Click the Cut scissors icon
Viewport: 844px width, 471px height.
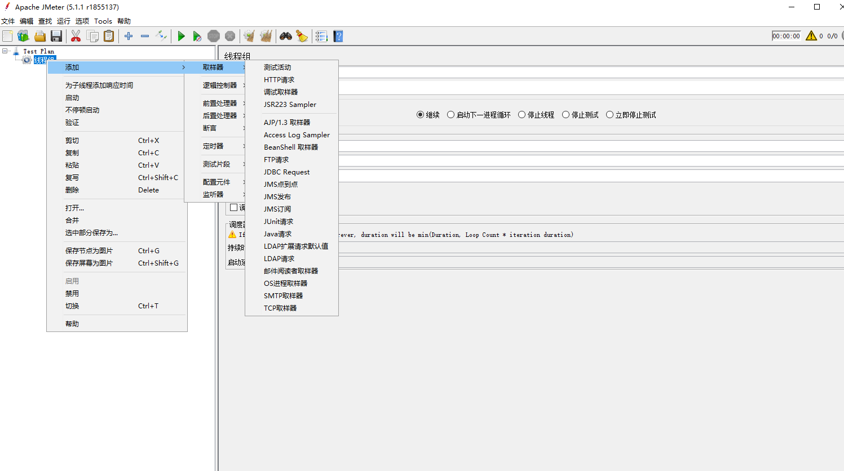pyautogui.click(x=76, y=36)
